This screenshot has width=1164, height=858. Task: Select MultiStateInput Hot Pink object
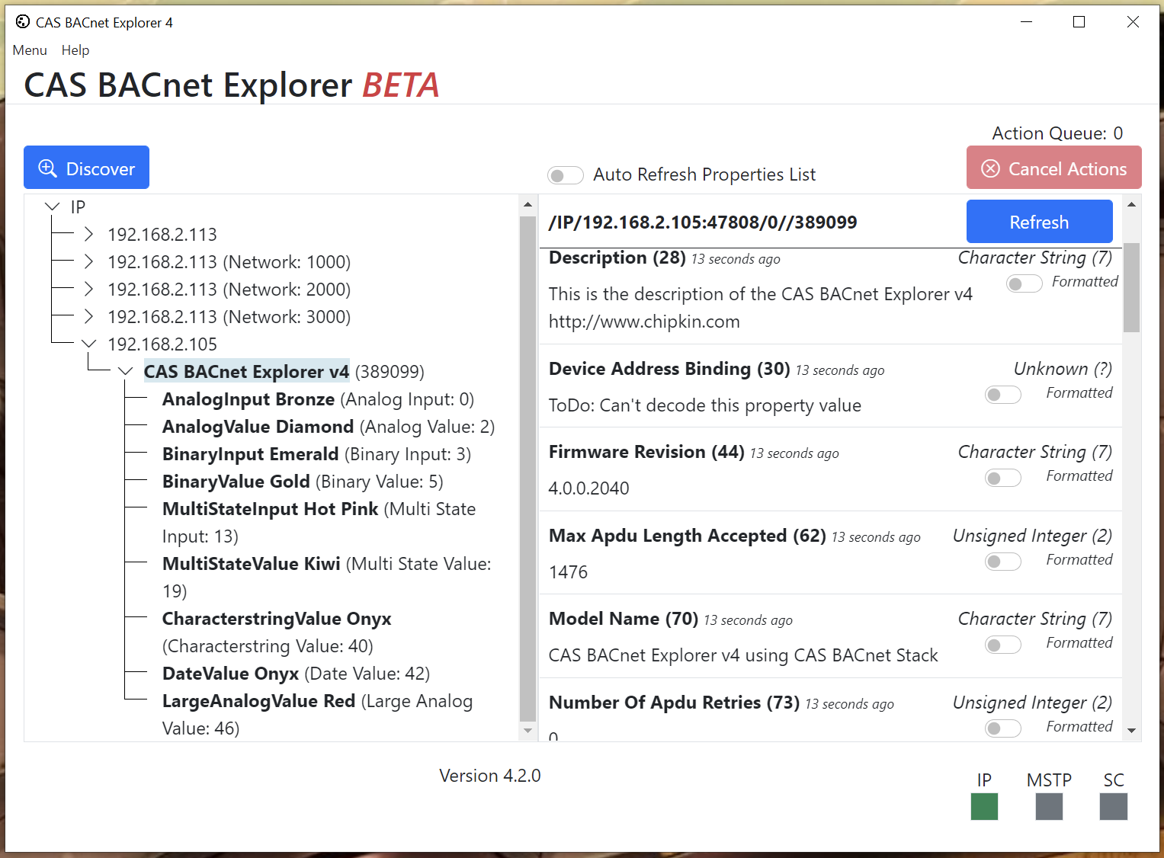coord(319,523)
